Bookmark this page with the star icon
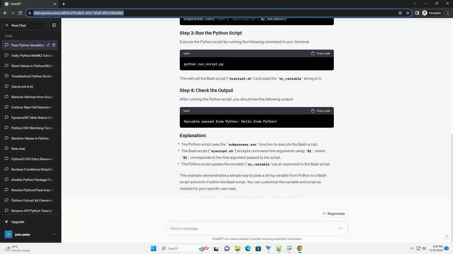 (408, 13)
